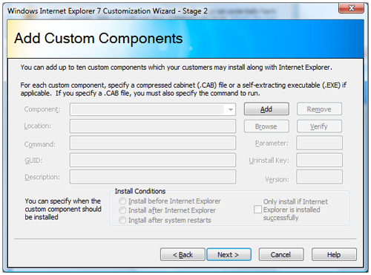The width and height of the screenshot is (371, 275).
Task: Click the Component label
Action: click(x=42, y=109)
